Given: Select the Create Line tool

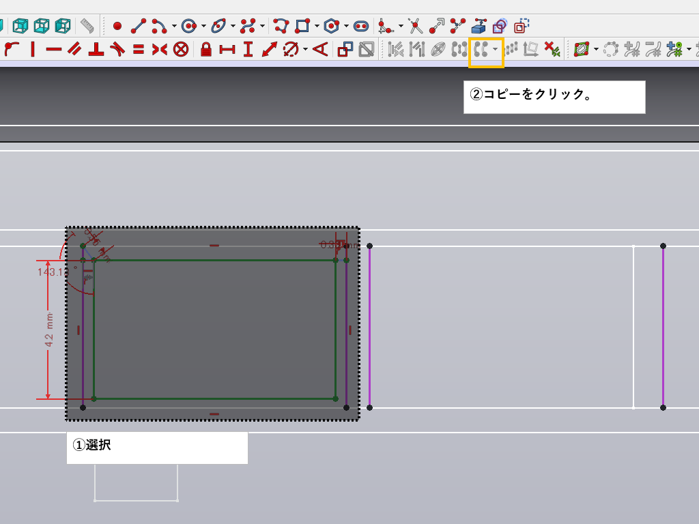Looking at the screenshot, I should [139, 27].
